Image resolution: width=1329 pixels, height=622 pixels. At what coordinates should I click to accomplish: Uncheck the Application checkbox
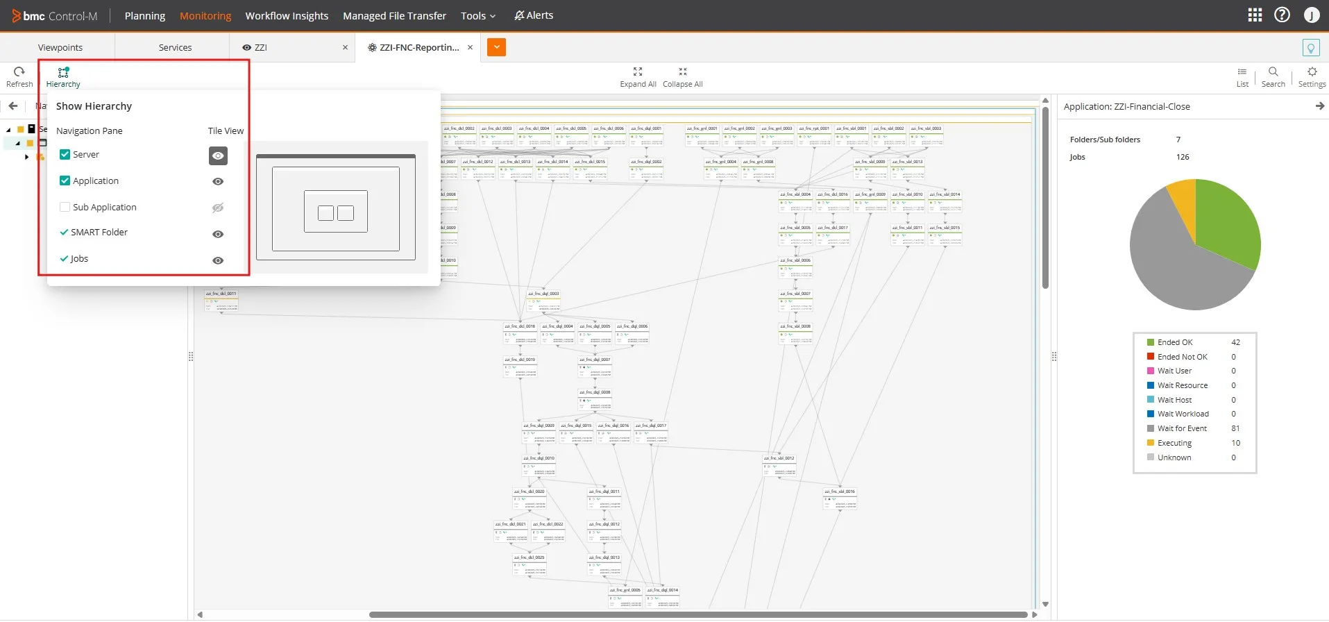[65, 180]
